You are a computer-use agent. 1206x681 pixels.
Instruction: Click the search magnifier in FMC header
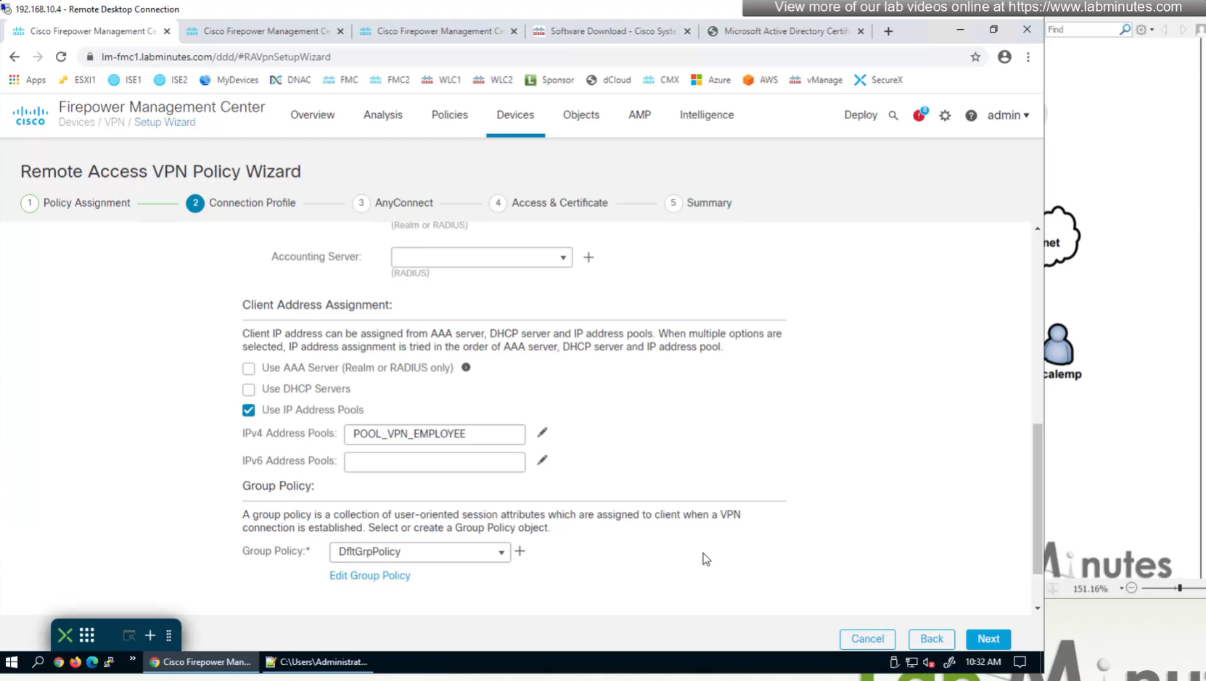893,115
